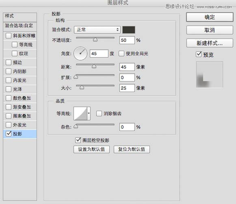
Task: Uncheck the 投影 style checkbox
Action: [x=9, y=134]
